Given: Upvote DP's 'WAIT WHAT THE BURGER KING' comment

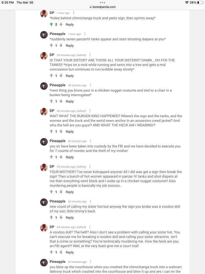Looking at the screenshot, I should (x=52, y=132).
